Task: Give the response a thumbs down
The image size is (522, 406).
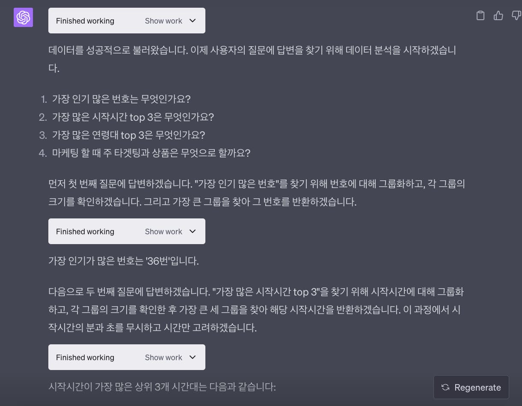Action: (516, 16)
